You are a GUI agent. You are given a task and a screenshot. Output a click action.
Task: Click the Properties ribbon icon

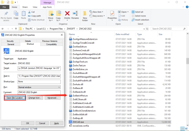coord(112,14)
